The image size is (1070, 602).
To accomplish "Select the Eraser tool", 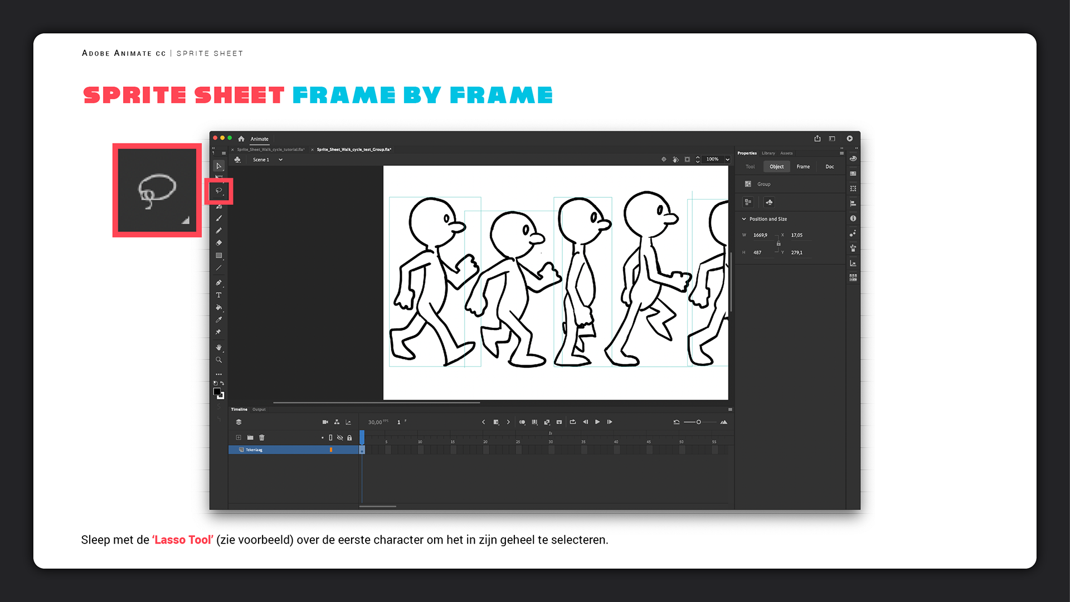I will click(x=219, y=243).
